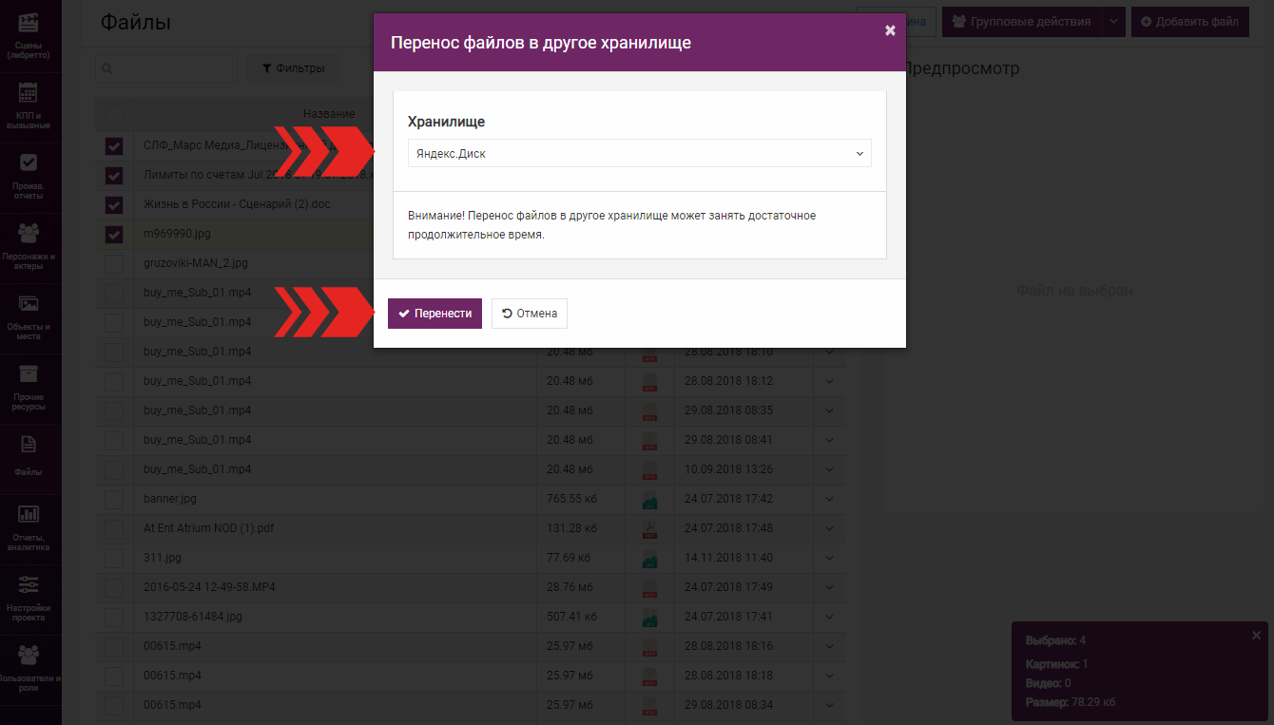Open the Фильтры panel
Image resolution: width=1274 pixels, height=725 pixels.
click(x=294, y=68)
